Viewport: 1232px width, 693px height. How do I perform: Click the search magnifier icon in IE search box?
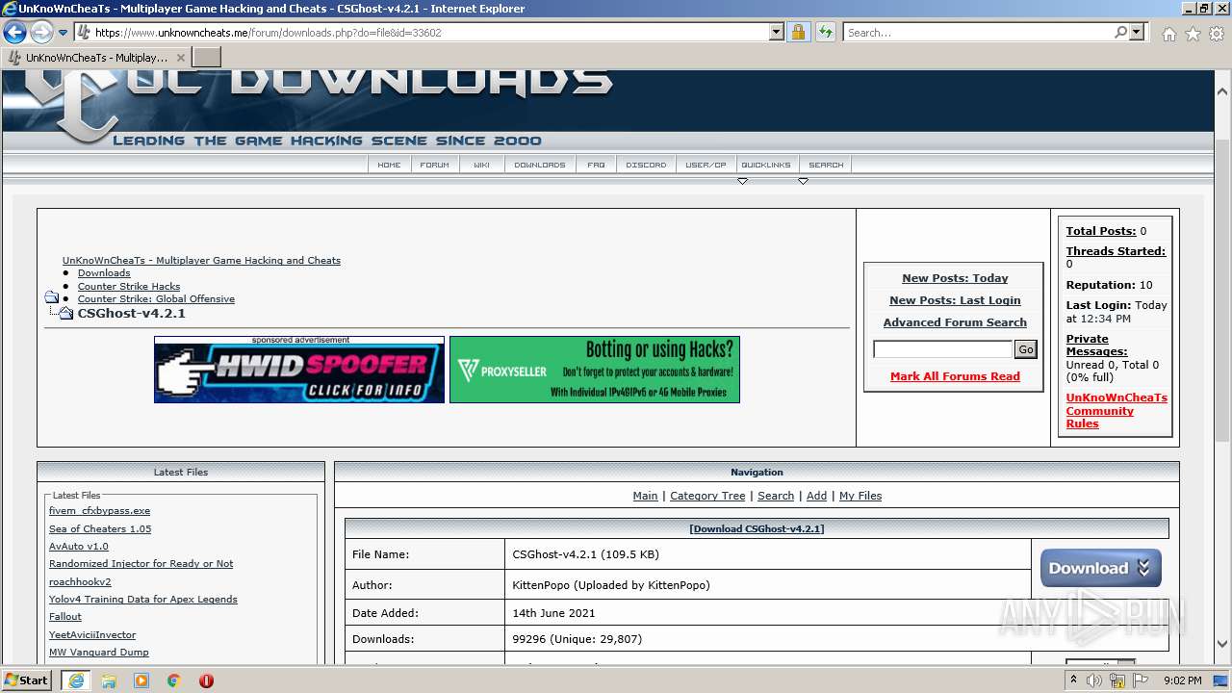pyautogui.click(x=1120, y=32)
